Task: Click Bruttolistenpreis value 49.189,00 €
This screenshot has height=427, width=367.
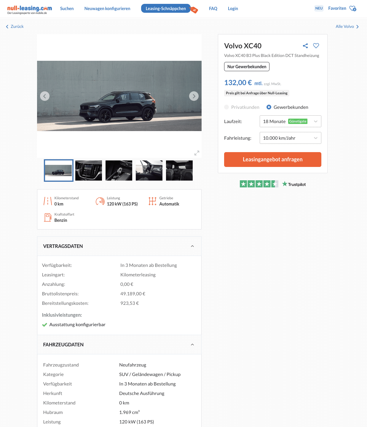Action: pyautogui.click(x=133, y=294)
